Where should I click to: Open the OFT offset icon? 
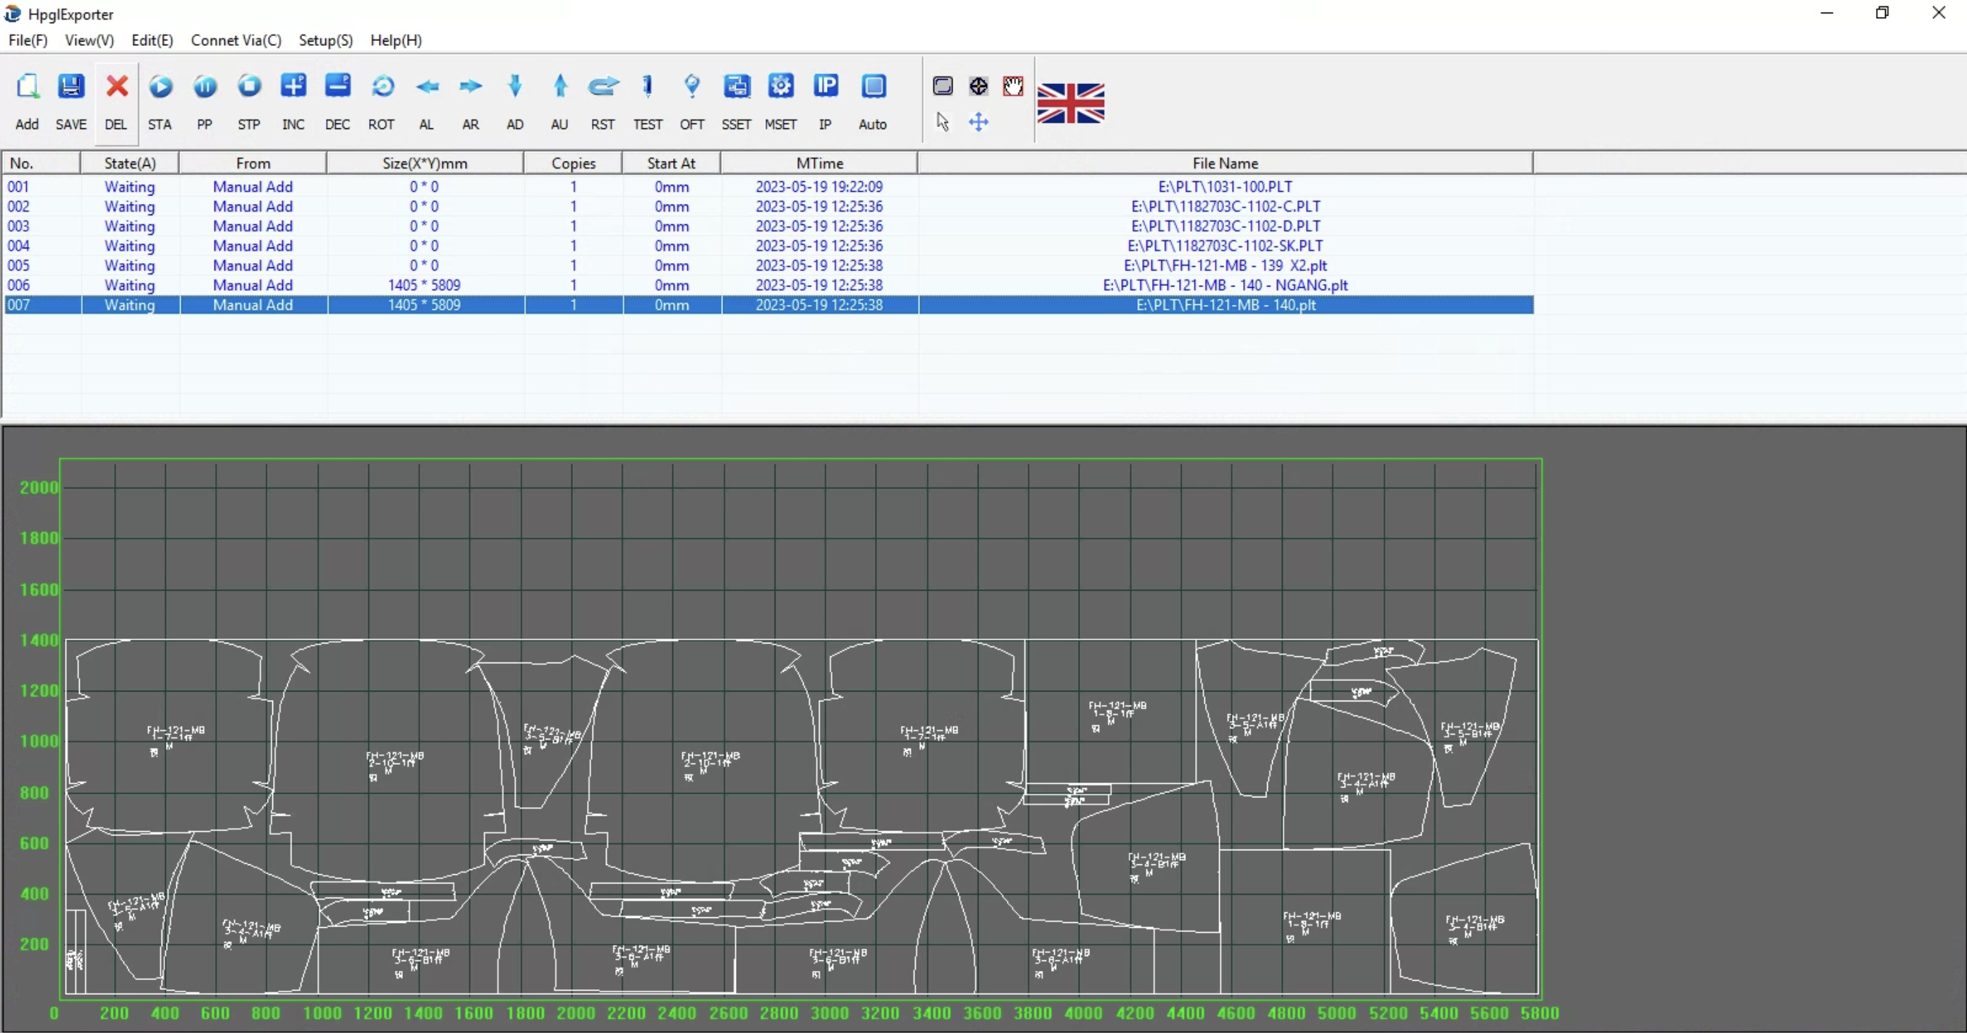click(x=692, y=86)
